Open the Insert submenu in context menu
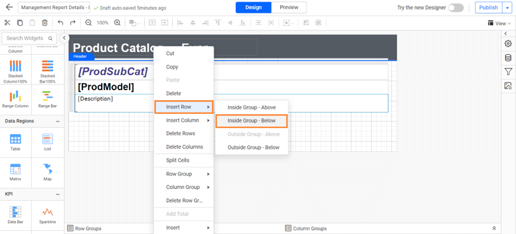 (184, 227)
